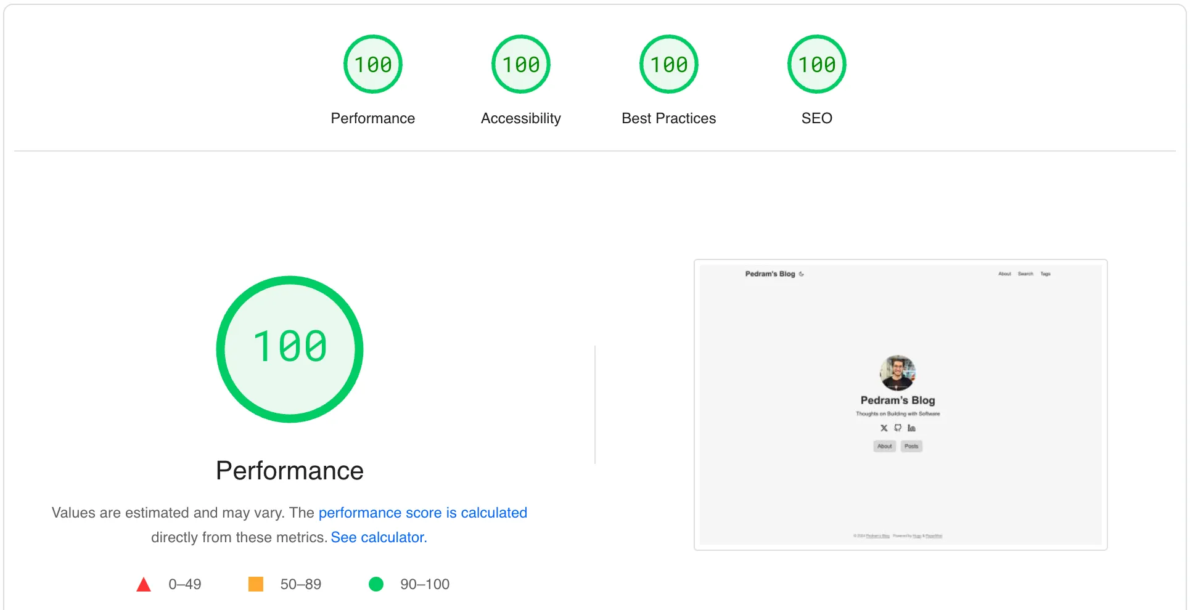
Task: Click the Best Practices 100 gauge
Action: [x=668, y=64]
